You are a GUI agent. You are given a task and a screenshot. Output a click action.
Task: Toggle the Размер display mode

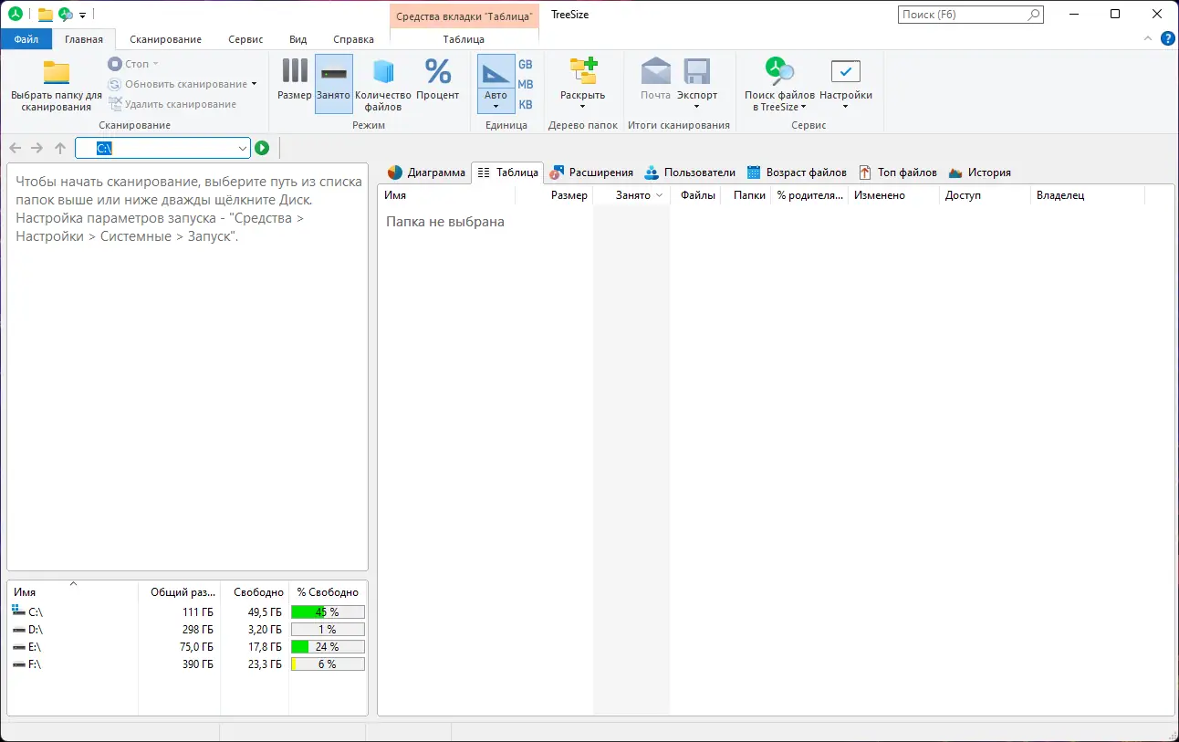tap(293, 82)
